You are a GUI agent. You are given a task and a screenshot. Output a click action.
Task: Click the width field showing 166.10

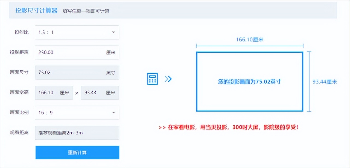pyautogui.click(x=54, y=93)
